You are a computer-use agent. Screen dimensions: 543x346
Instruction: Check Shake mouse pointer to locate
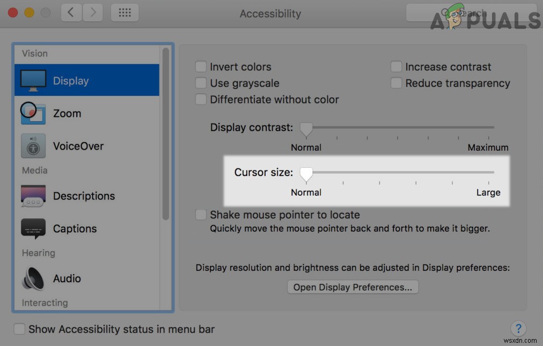tap(201, 215)
